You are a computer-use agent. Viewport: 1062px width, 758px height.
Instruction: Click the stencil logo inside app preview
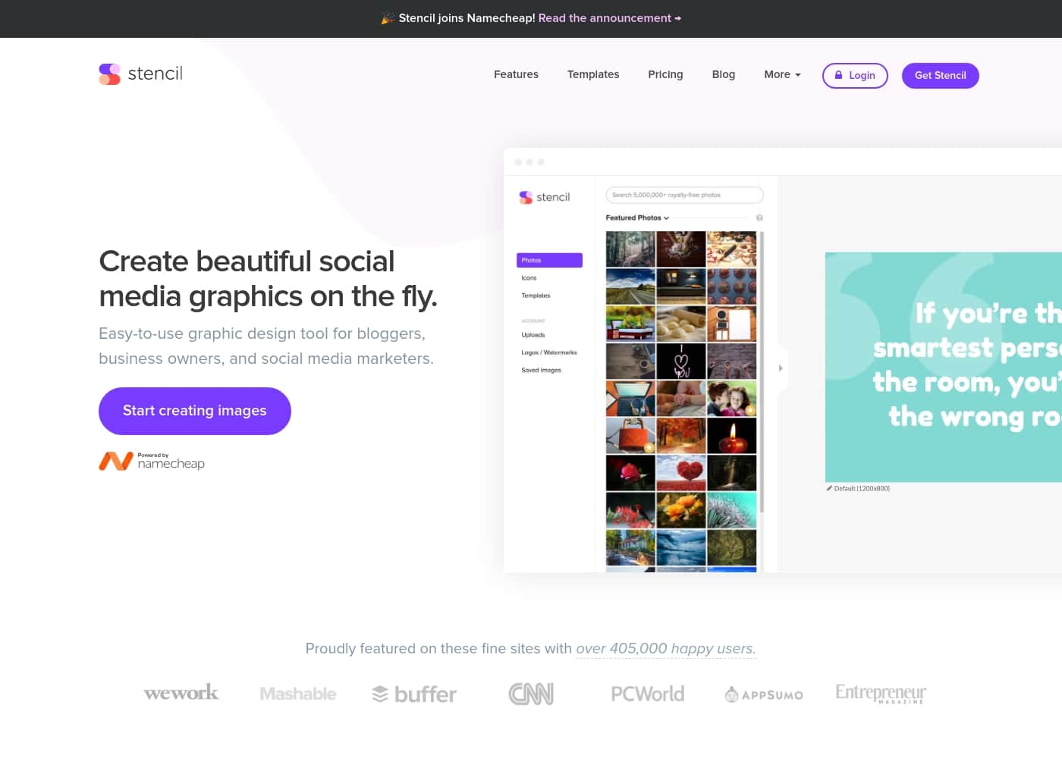(x=545, y=197)
